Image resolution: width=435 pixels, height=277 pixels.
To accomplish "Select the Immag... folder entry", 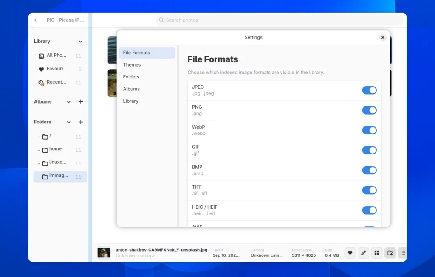I will click(x=60, y=177).
